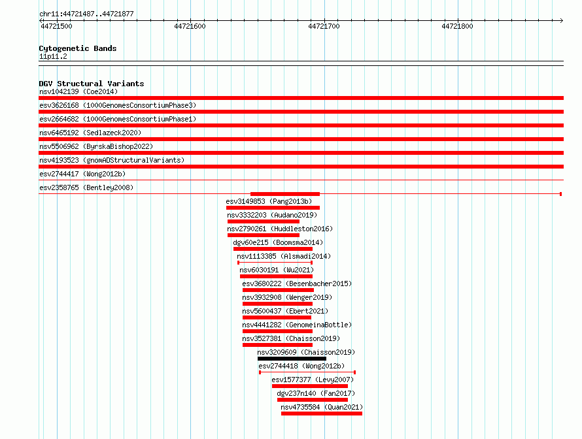Click the red bar under nsv5506962
This screenshot has height=439, width=582.
click(301, 153)
